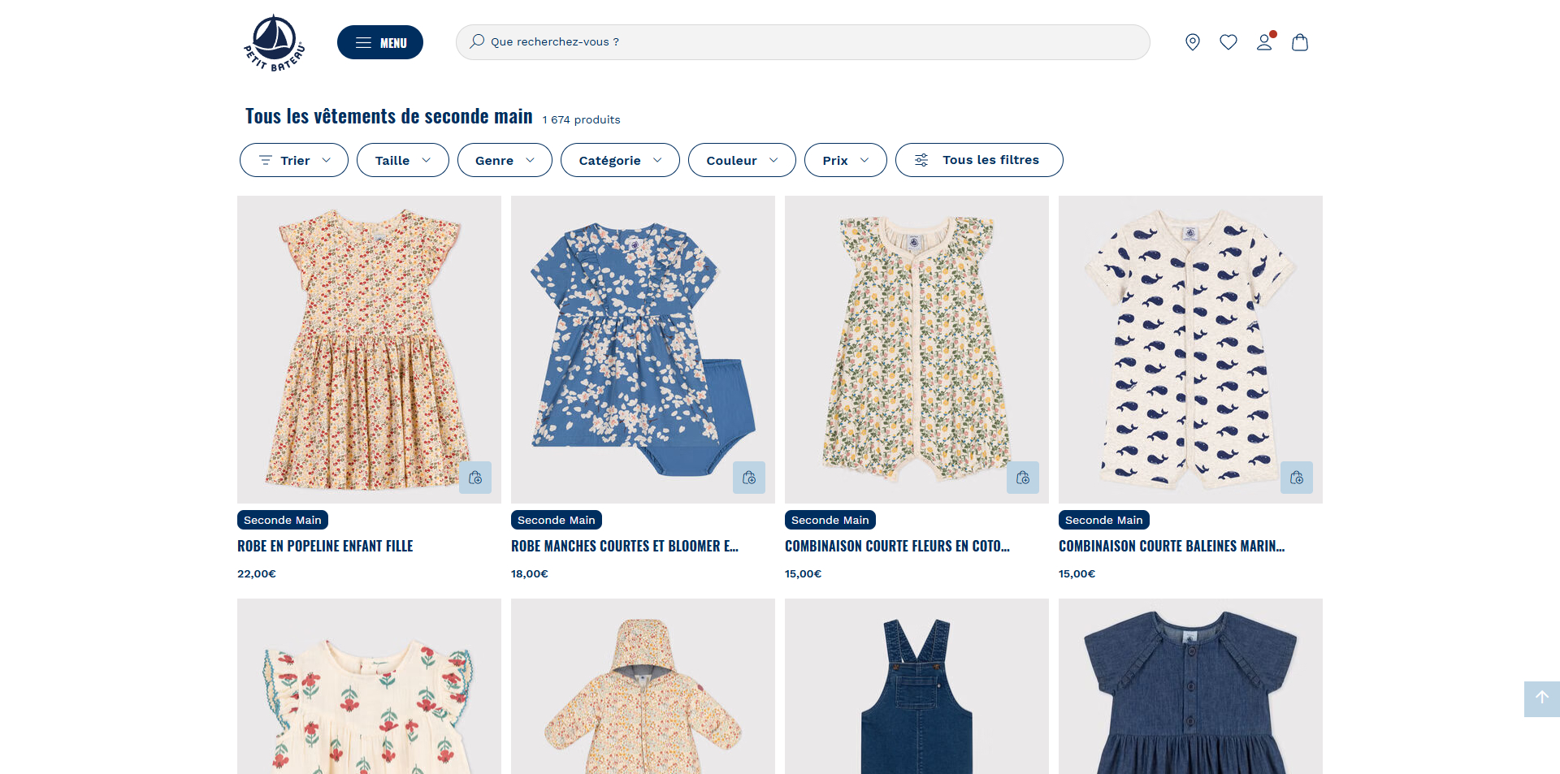Open the ROBE EN POPELINE ENFANT FILLE title
The width and height of the screenshot is (1560, 774).
[x=325, y=546]
